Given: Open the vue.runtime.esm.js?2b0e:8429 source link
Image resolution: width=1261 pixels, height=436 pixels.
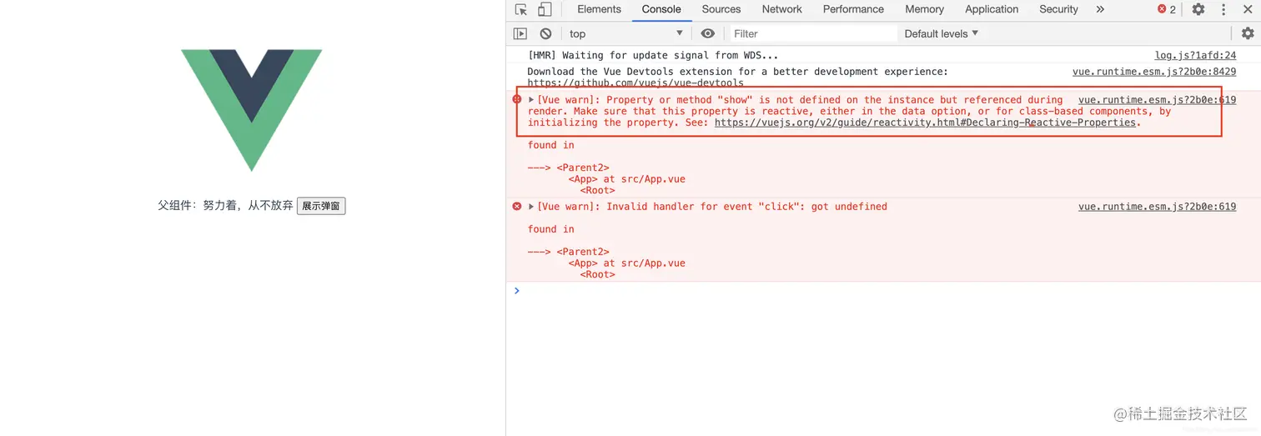Looking at the screenshot, I should [1154, 72].
